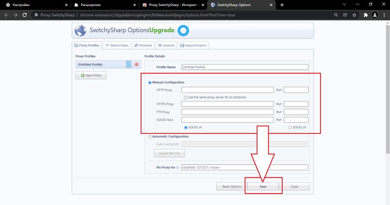Click the blue circle icon beside Upgrade

pos(183,31)
